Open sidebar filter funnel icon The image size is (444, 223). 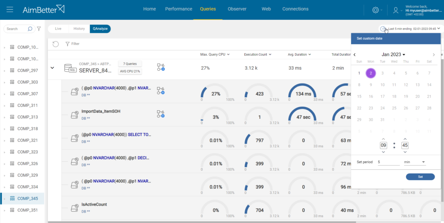point(39,29)
